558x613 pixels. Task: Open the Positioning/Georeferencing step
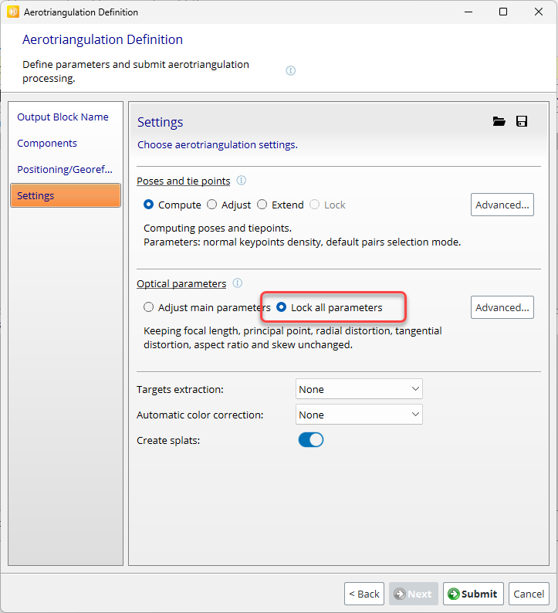pyautogui.click(x=65, y=170)
